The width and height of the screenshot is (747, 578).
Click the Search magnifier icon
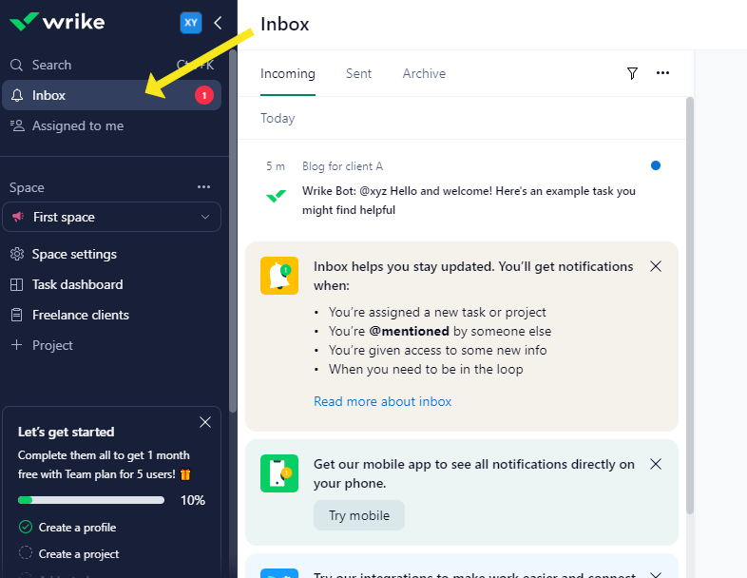tap(17, 65)
